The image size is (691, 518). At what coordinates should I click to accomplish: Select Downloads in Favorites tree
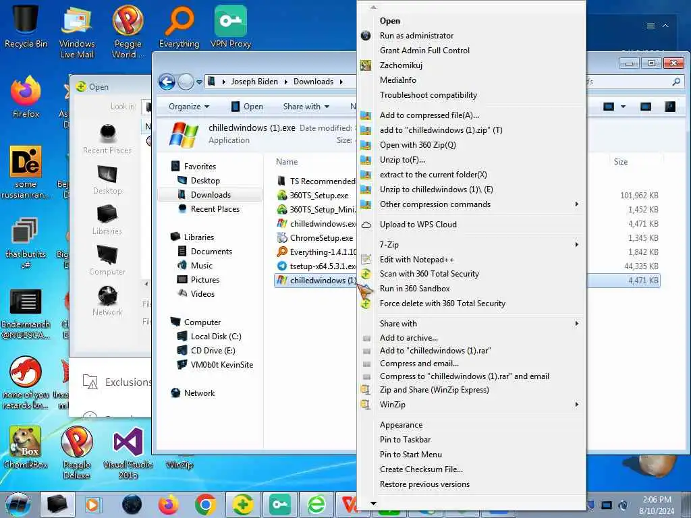pos(211,195)
